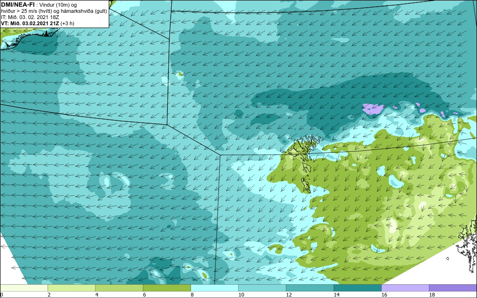Click the legend value label '6'
Image resolution: width=477 pixels, height=298 pixels.
pos(145,295)
